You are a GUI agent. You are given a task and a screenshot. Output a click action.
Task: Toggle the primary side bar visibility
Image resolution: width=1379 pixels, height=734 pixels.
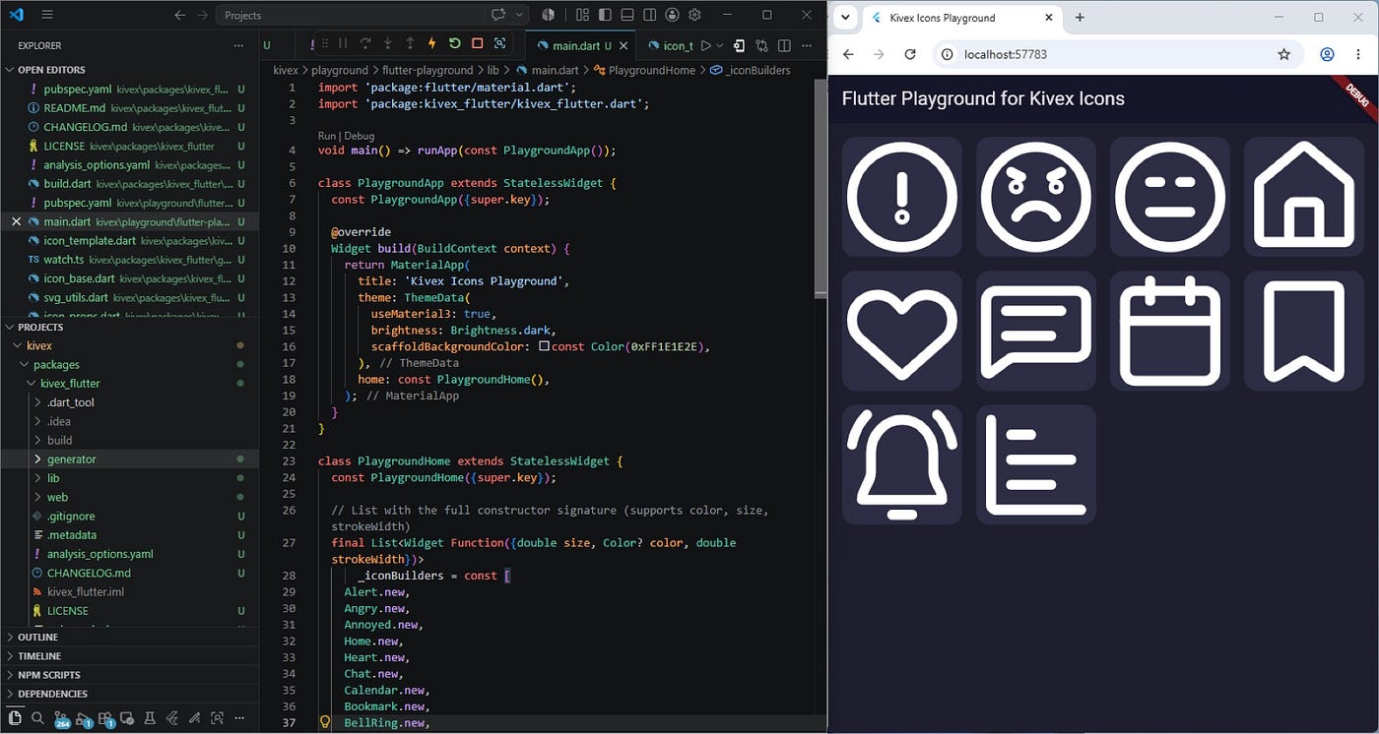pos(605,15)
